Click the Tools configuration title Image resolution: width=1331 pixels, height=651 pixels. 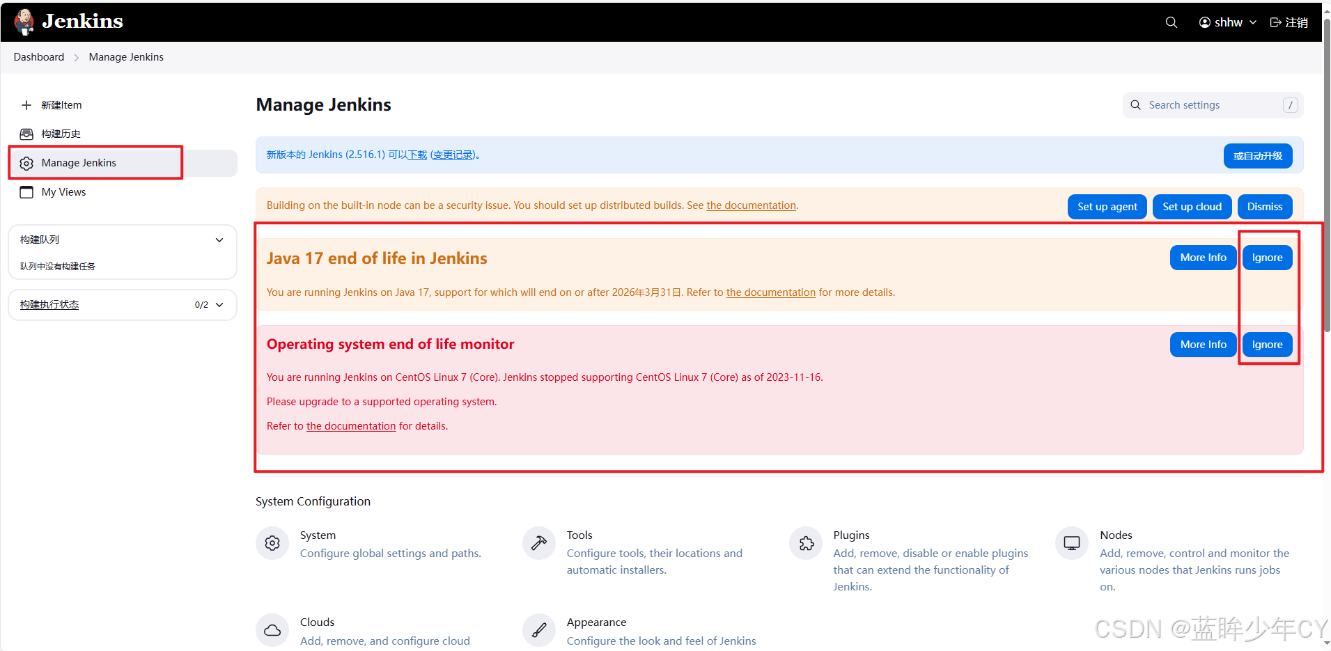click(579, 535)
